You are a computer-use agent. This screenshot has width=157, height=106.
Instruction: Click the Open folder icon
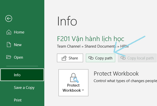(9, 57)
